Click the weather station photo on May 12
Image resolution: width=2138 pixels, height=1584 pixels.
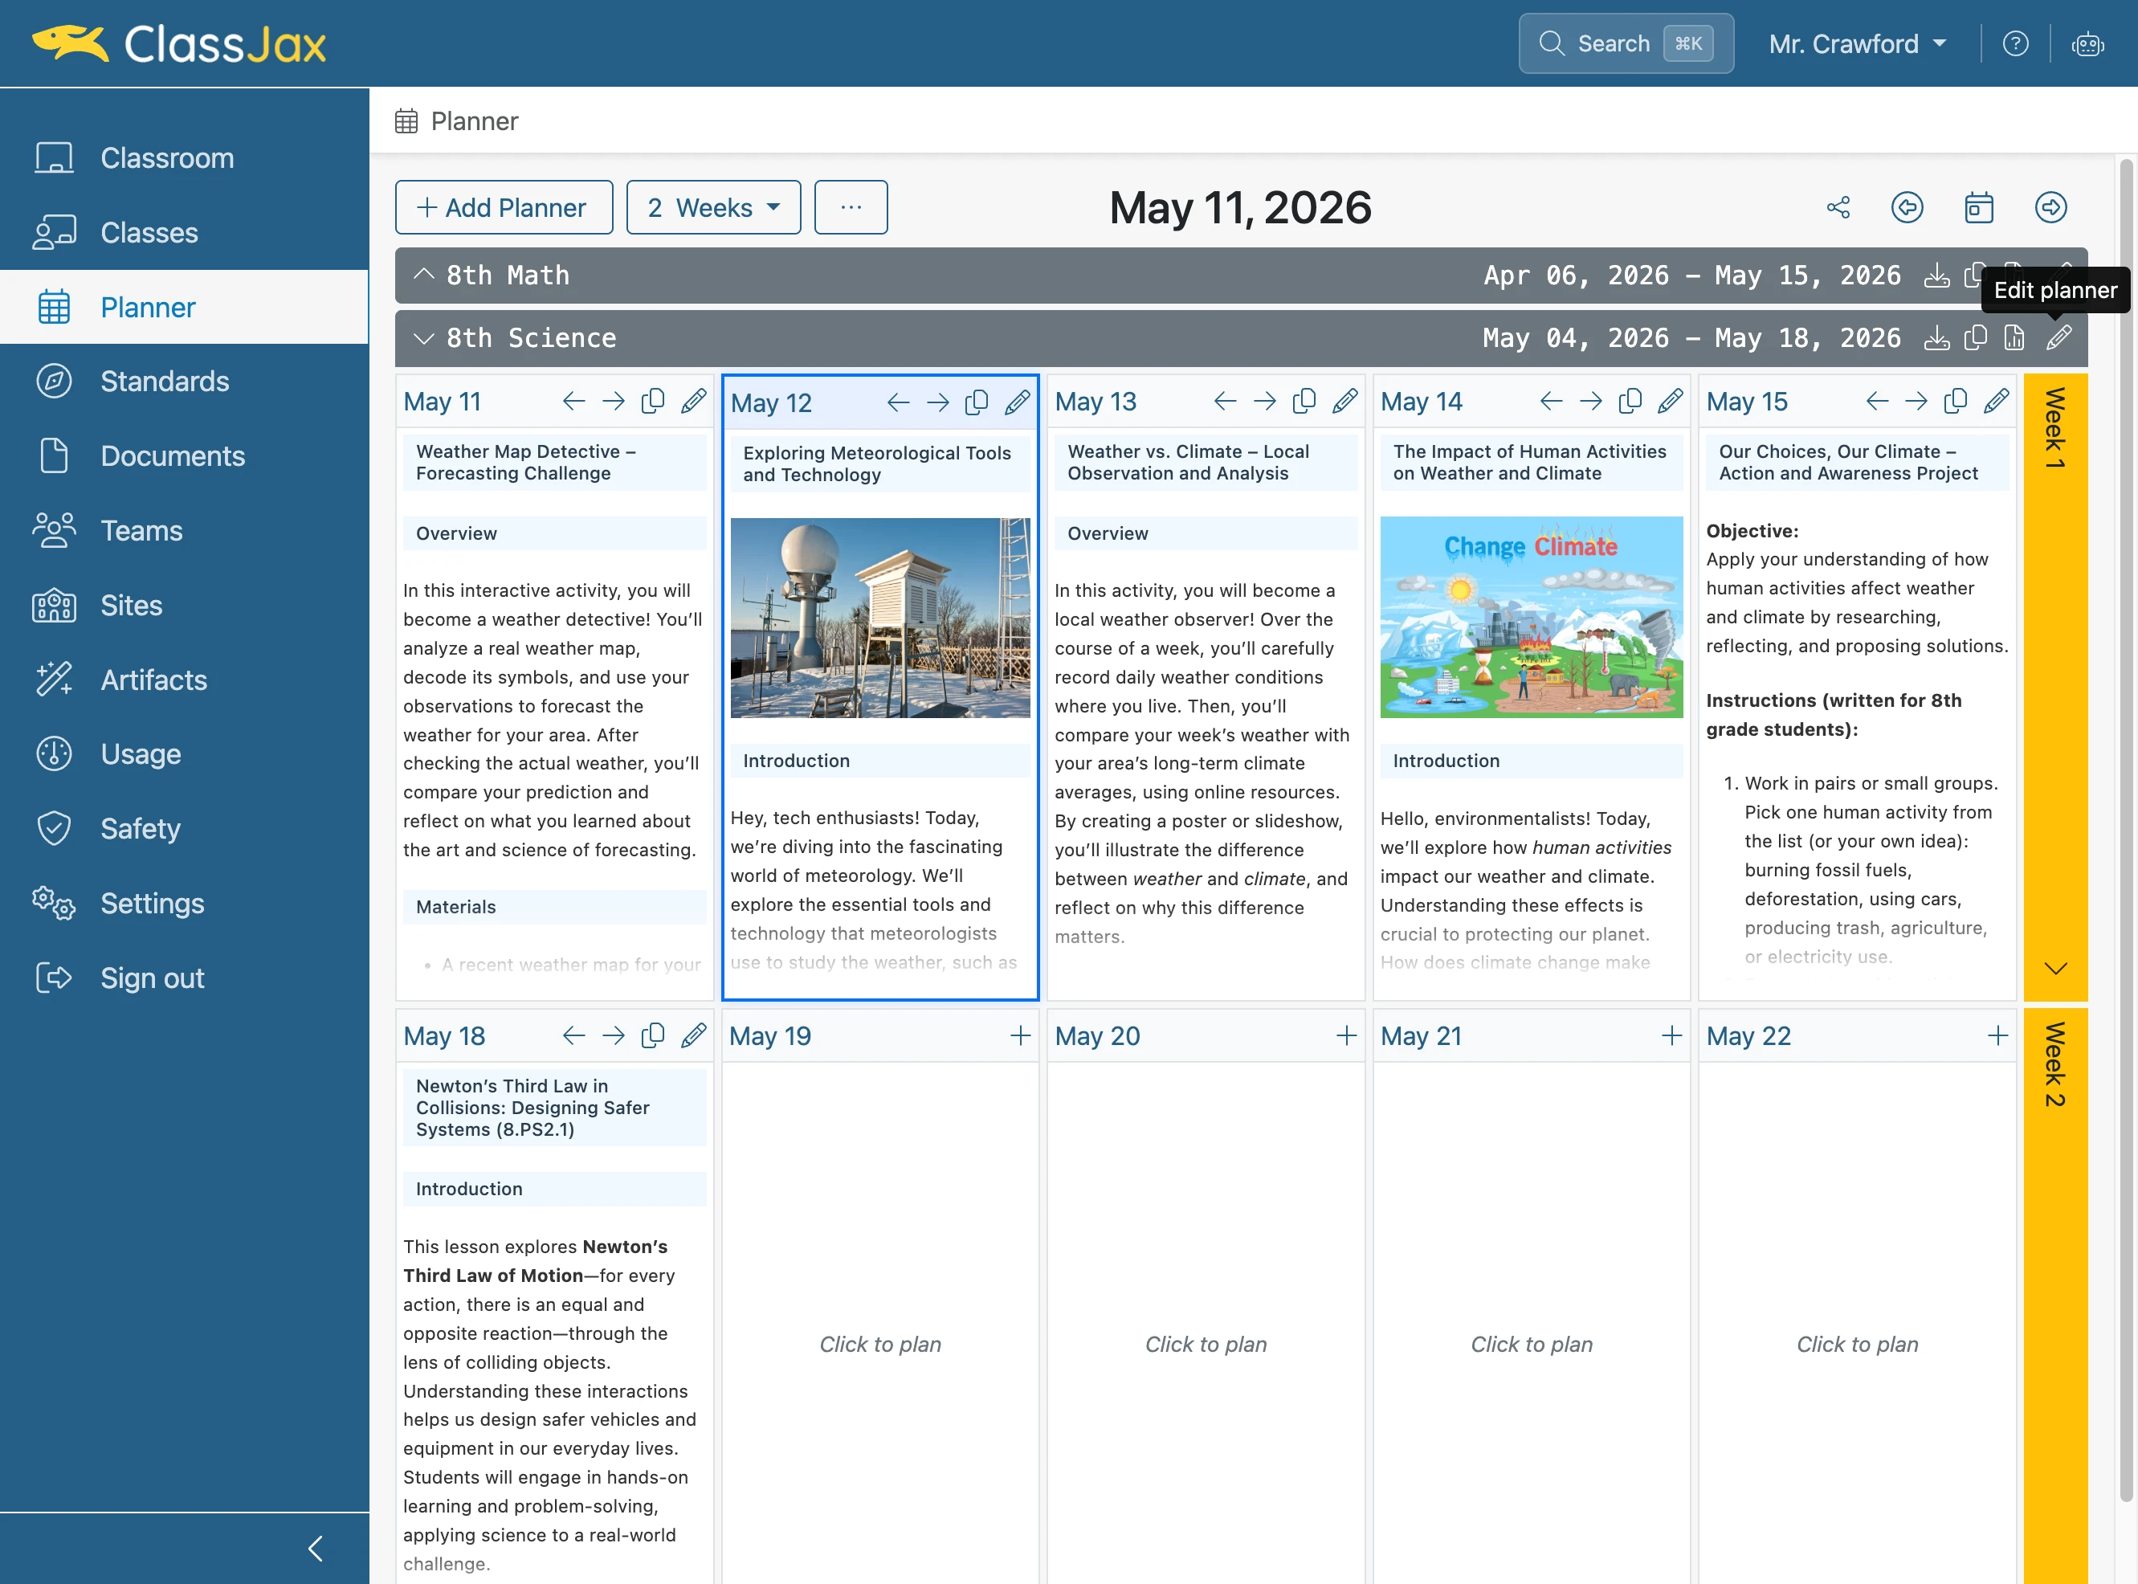[880, 618]
